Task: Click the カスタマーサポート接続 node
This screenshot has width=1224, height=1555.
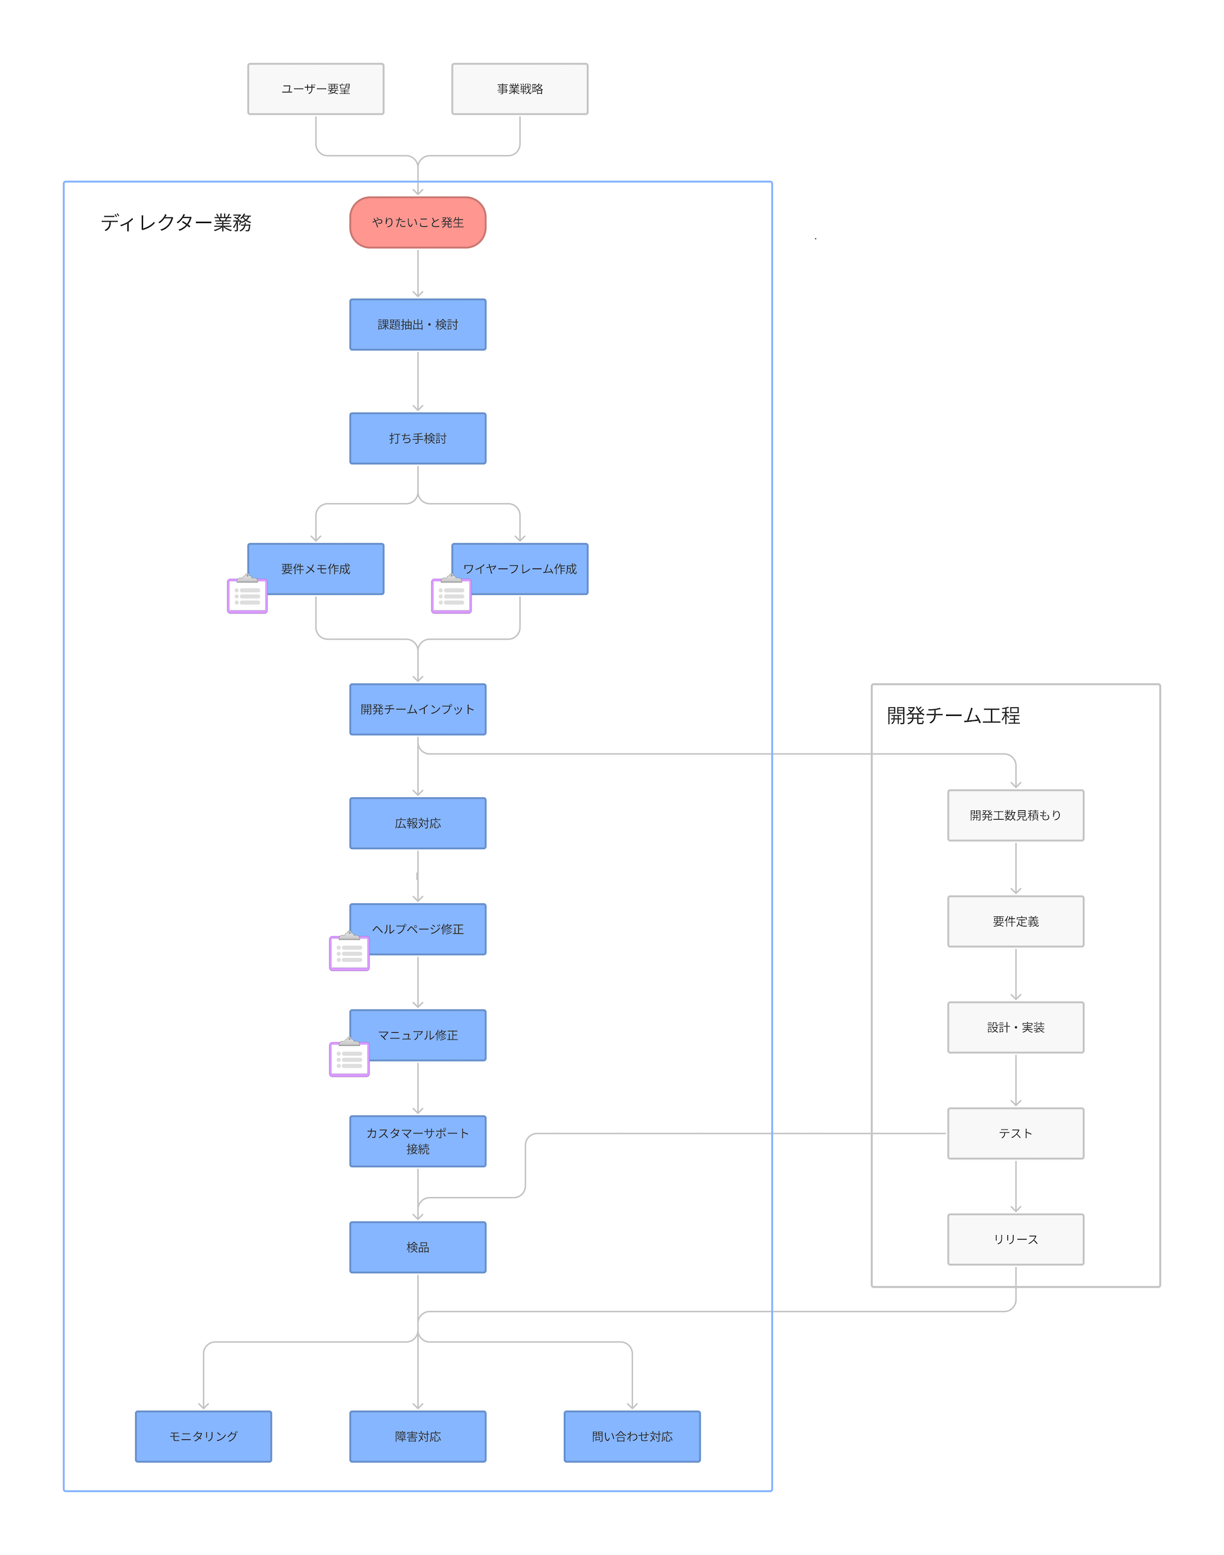Action: click(418, 1141)
